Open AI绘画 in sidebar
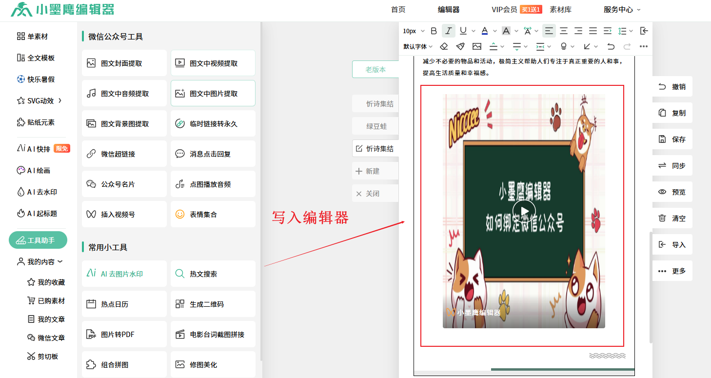The image size is (711, 378). (33, 170)
